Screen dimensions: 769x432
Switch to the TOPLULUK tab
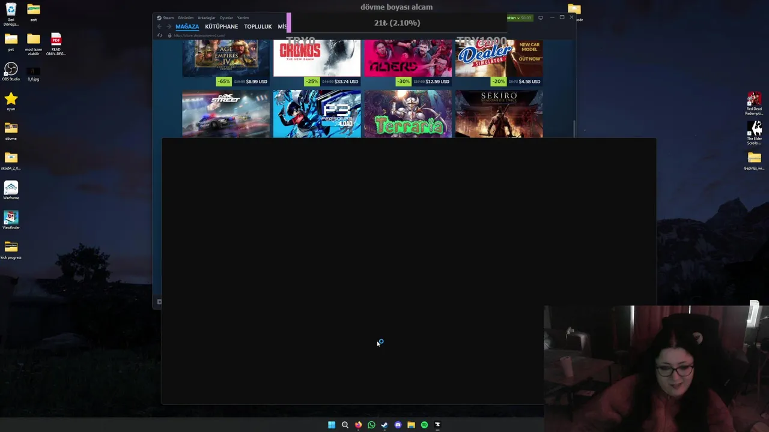(x=258, y=26)
